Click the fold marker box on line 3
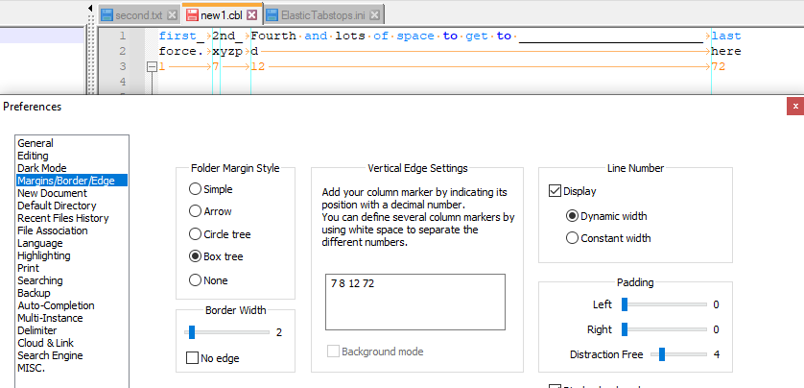The width and height of the screenshot is (804, 388). (x=151, y=67)
